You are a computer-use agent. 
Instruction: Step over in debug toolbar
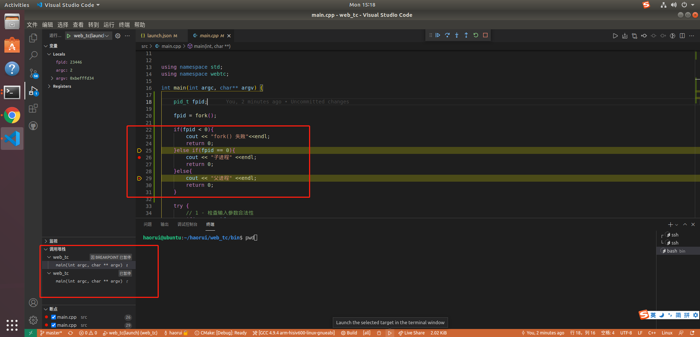tap(447, 35)
